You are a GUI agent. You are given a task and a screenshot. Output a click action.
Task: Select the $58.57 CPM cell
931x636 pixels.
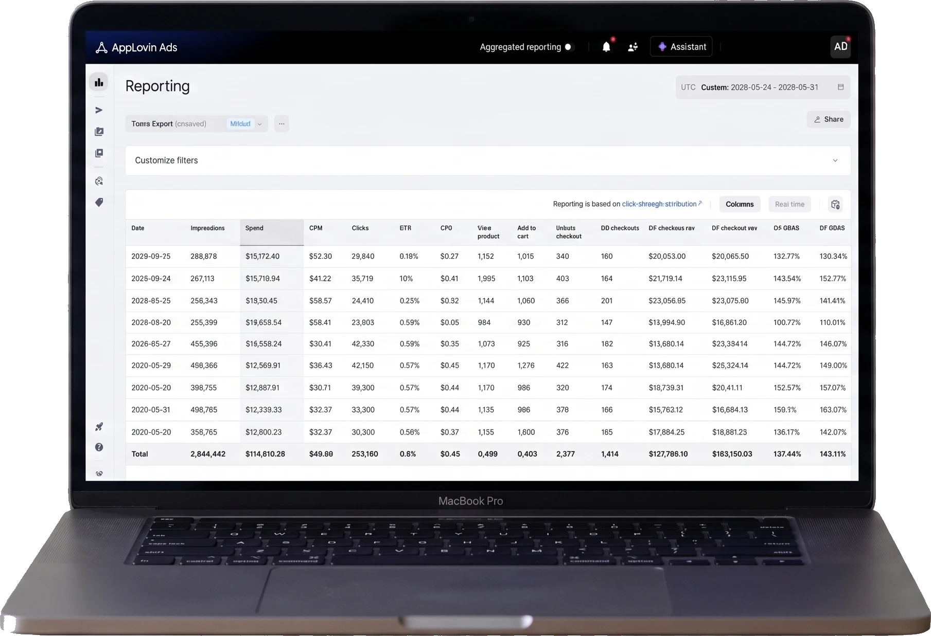pos(320,301)
